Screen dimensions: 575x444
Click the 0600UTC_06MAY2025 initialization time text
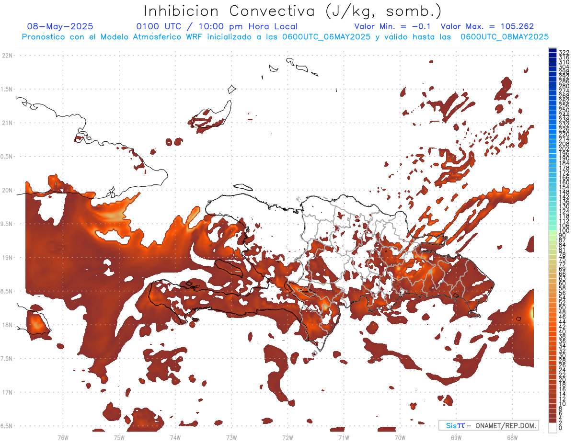(x=327, y=37)
